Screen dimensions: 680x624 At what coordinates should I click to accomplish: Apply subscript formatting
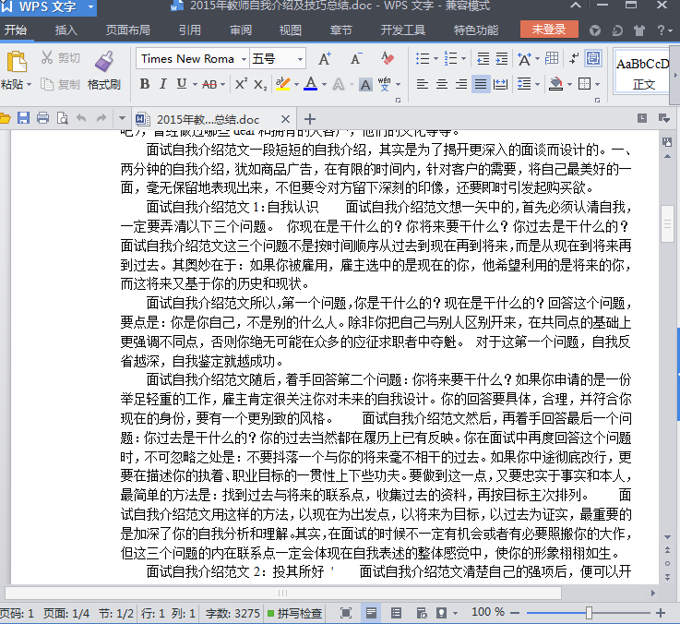point(260,84)
